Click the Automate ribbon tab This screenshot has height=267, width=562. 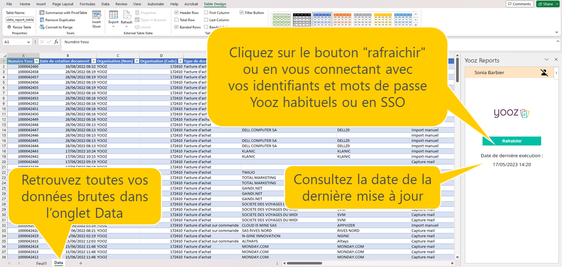point(156,4)
